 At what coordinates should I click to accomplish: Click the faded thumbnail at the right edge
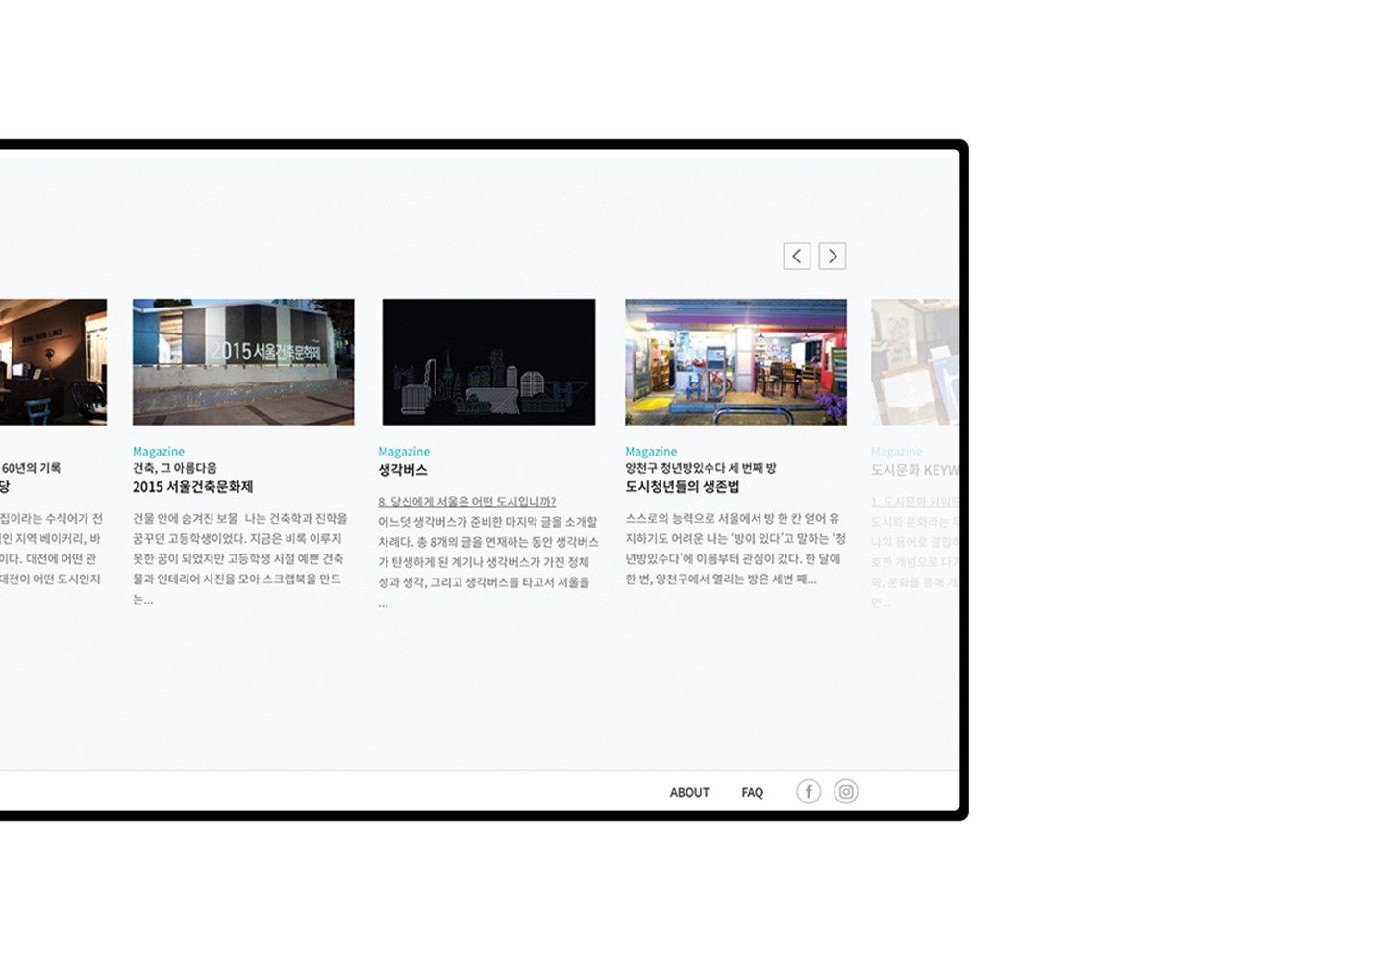(914, 361)
